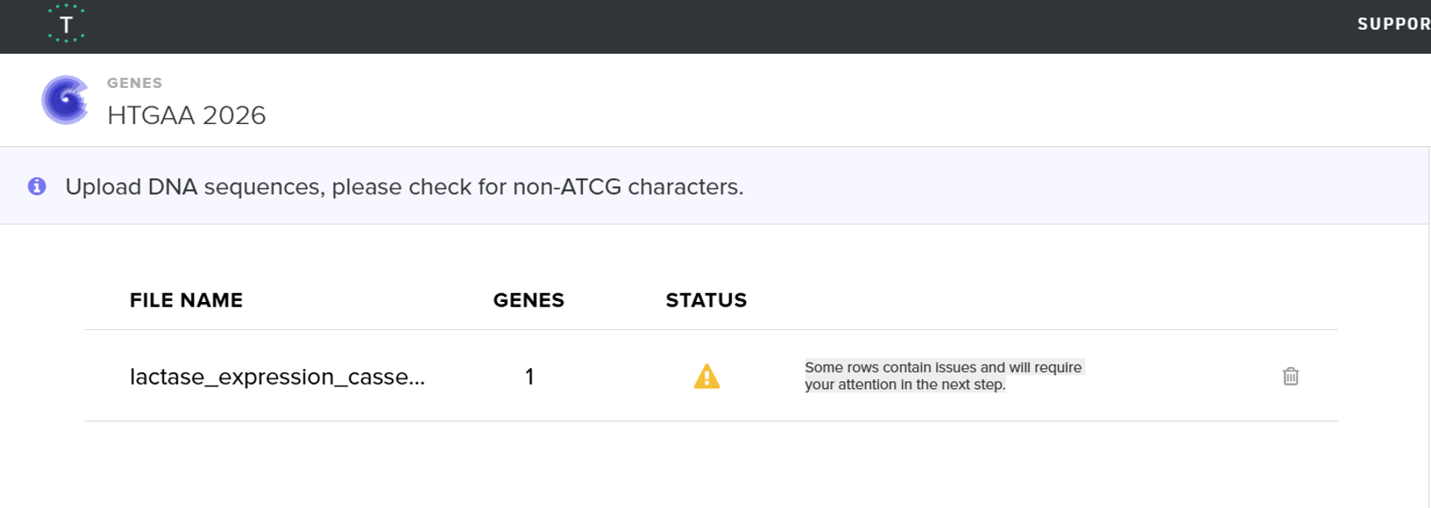Click the HTGAA 2026 project title
1431x508 pixels.
186,115
